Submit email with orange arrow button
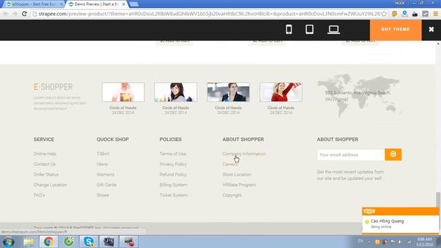The width and height of the screenshot is (441, 248). [393, 154]
